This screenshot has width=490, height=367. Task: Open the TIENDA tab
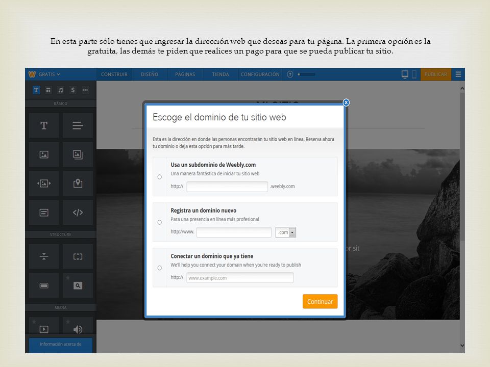[220, 74]
